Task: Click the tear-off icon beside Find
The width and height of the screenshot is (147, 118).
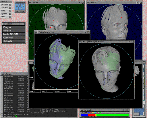Action: [x=10, y=11]
